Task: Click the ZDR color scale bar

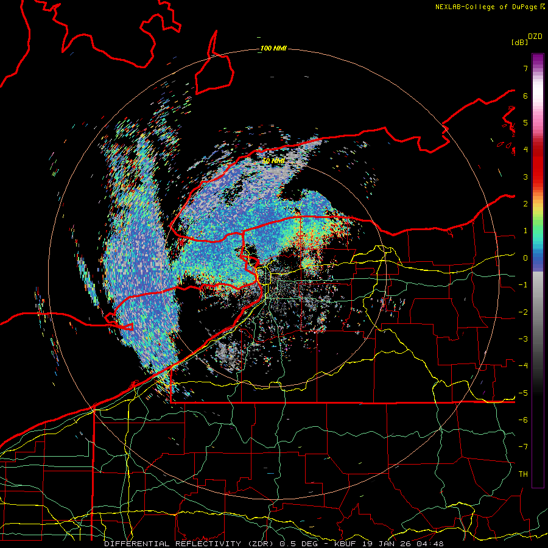Action: coord(538,270)
